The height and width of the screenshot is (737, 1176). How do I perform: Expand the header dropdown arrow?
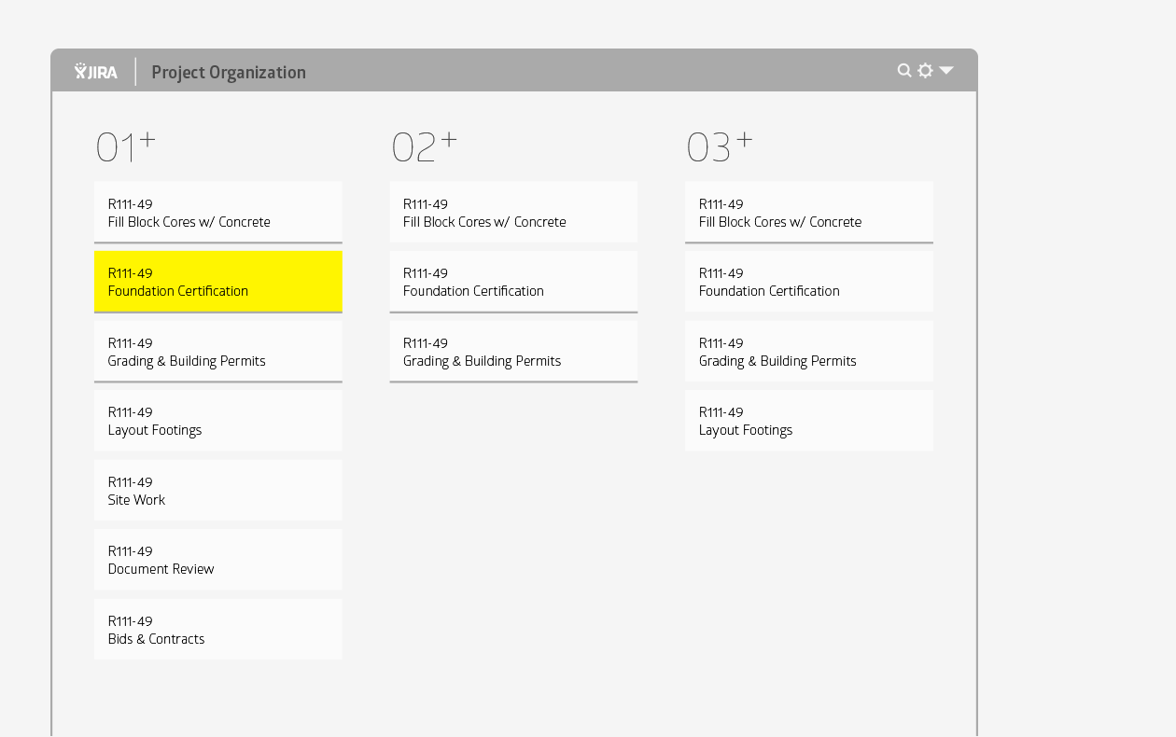(x=946, y=70)
